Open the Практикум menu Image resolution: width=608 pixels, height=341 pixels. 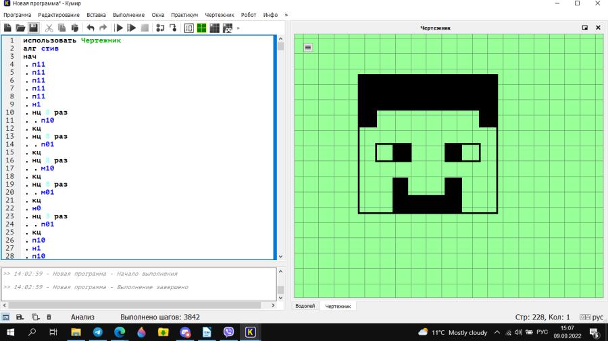point(184,15)
